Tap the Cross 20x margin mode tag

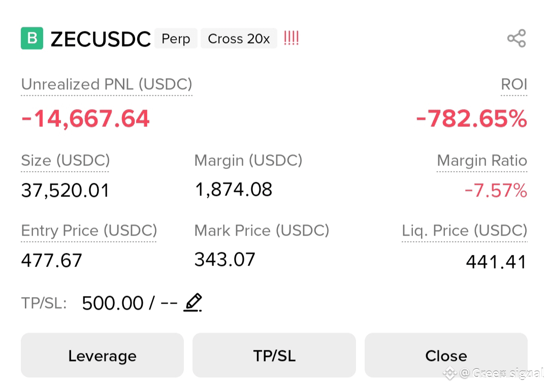click(x=239, y=39)
